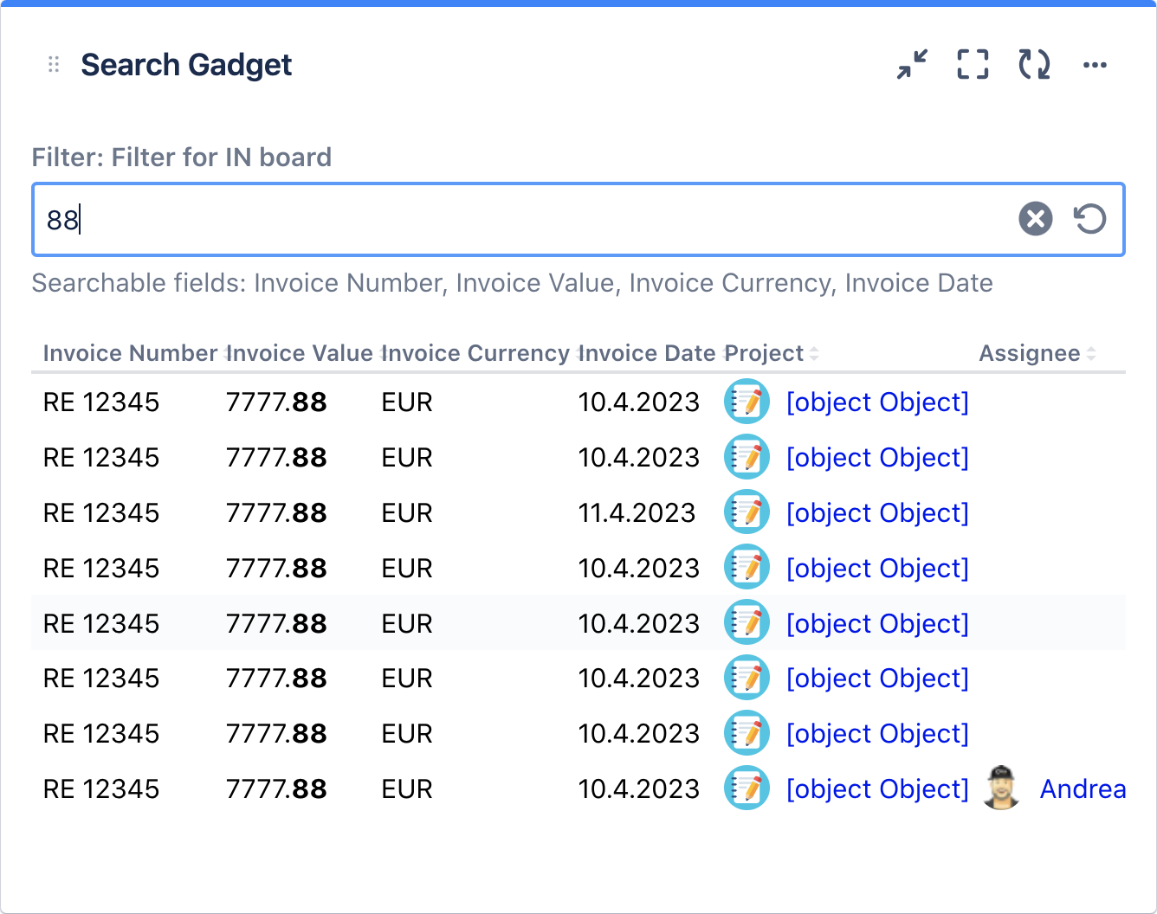Image resolution: width=1157 pixels, height=914 pixels.
Task: Click the minimize gadget arrows icon
Action: [912, 65]
